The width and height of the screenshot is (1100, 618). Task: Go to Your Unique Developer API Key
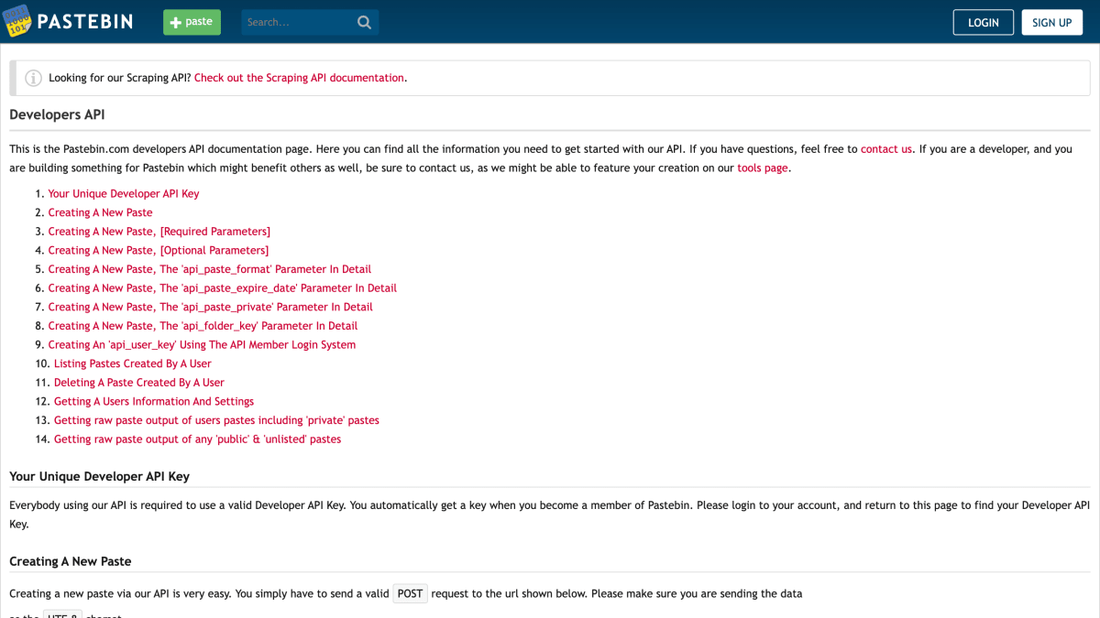pos(124,193)
